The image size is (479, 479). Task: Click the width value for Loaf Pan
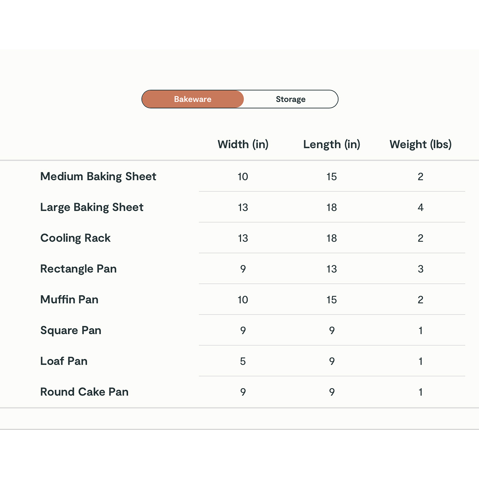point(243,361)
